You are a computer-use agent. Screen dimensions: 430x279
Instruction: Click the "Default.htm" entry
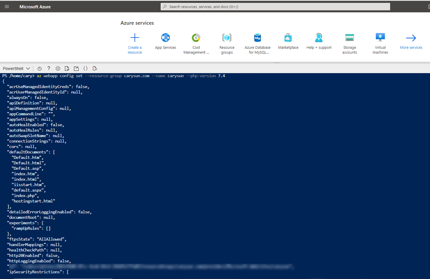click(28, 158)
